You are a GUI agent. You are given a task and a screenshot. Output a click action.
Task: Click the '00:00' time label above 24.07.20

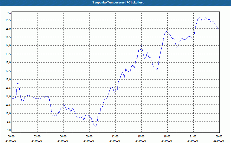point(11,137)
